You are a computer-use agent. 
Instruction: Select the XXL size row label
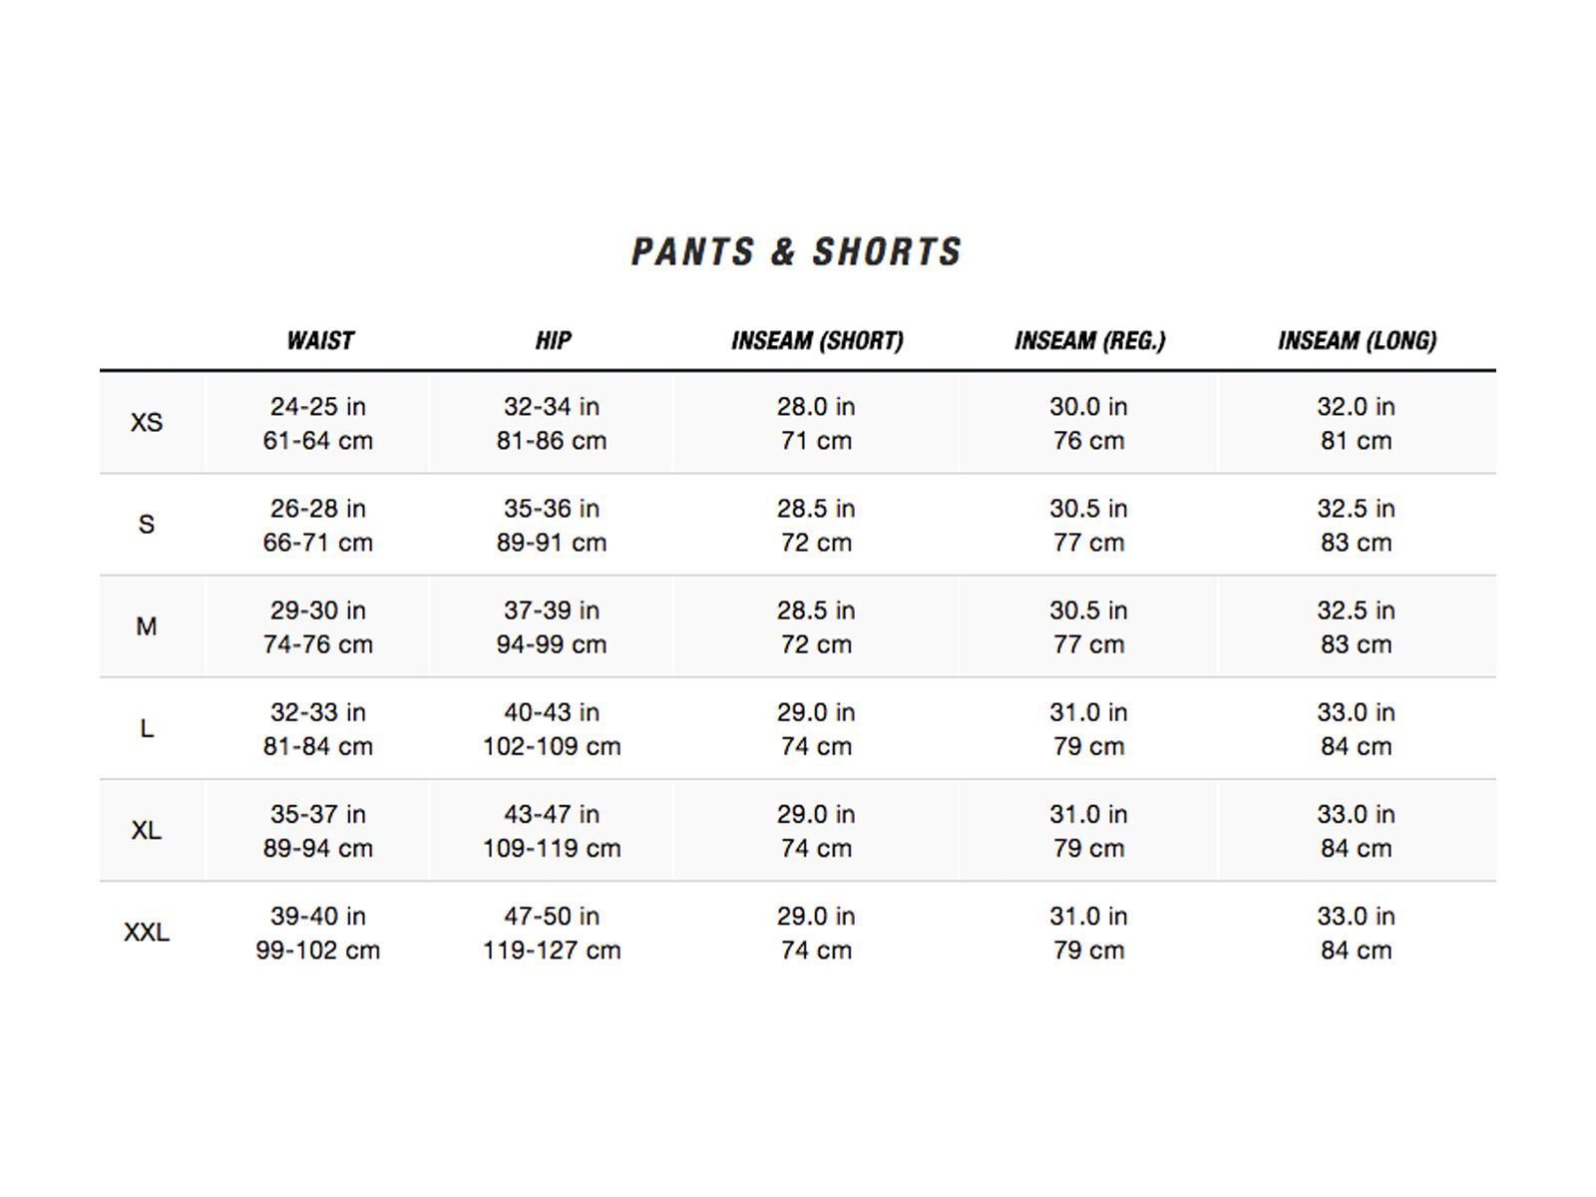146,933
